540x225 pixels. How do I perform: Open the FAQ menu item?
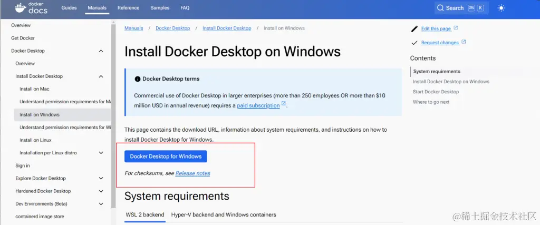click(185, 8)
